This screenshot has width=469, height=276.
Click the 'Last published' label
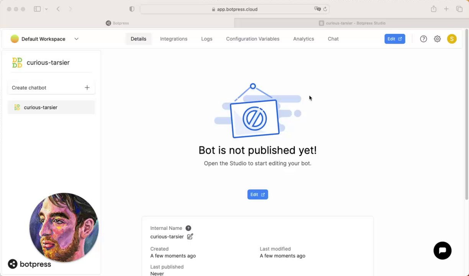coord(167,267)
